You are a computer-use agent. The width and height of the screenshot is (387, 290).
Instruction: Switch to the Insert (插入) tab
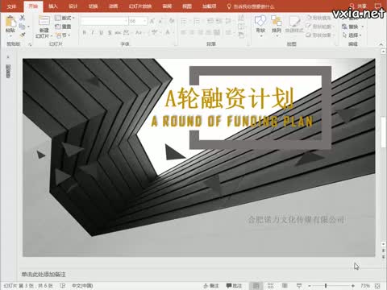point(52,6)
